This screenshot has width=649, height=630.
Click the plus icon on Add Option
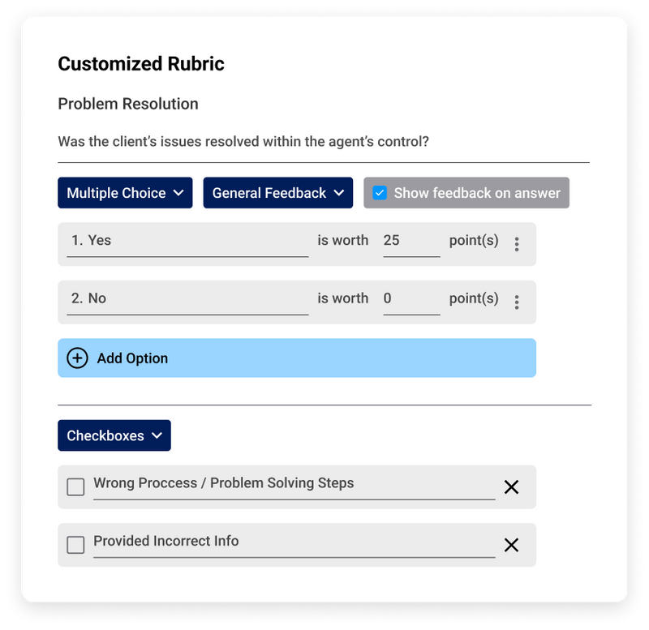tap(77, 358)
